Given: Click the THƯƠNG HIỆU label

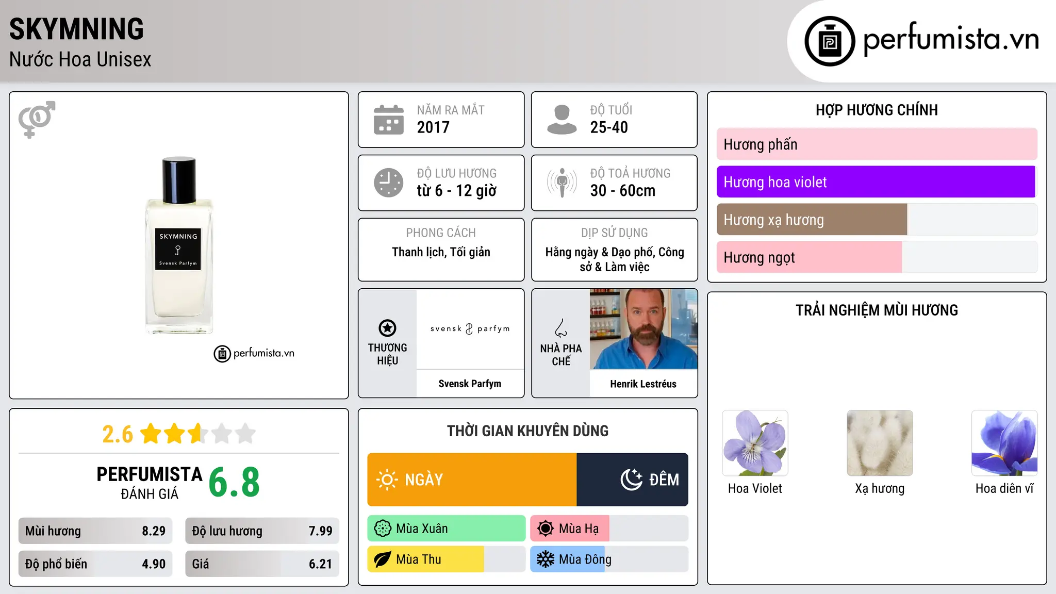Looking at the screenshot, I should tap(387, 354).
